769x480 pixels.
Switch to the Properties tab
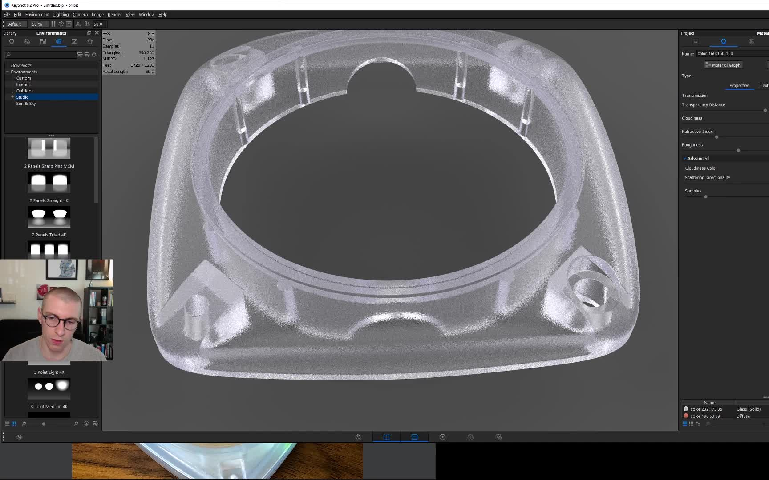pos(739,85)
